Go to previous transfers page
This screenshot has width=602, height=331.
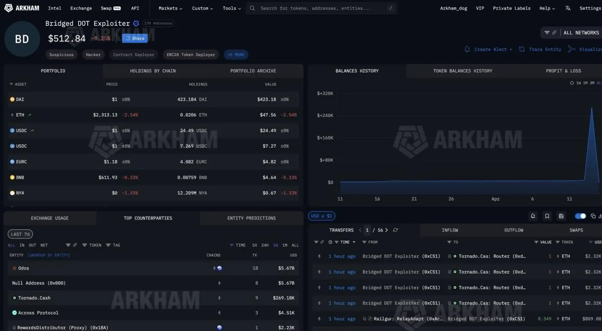click(x=360, y=230)
